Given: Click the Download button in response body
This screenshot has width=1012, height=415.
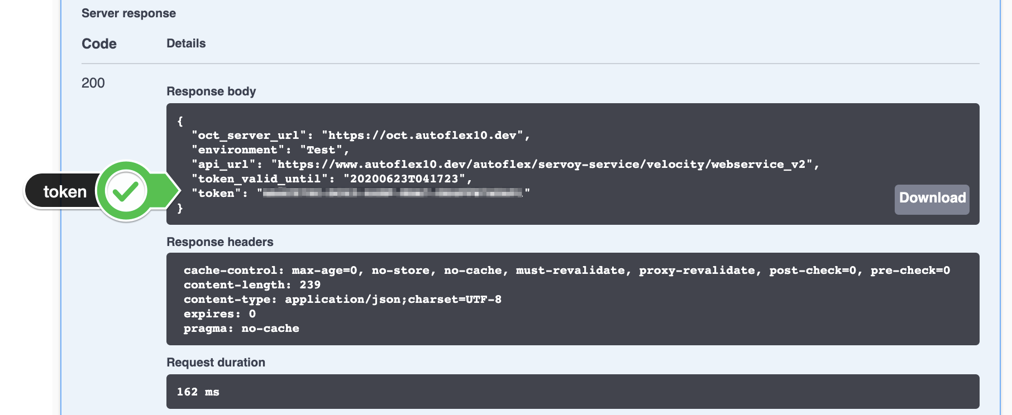Looking at the screenshot, I should pyautogui.click(x=932, y=199).
